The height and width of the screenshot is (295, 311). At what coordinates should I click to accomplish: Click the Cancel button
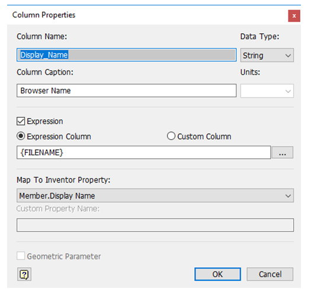pyautogui.click(x=270, y=274)
